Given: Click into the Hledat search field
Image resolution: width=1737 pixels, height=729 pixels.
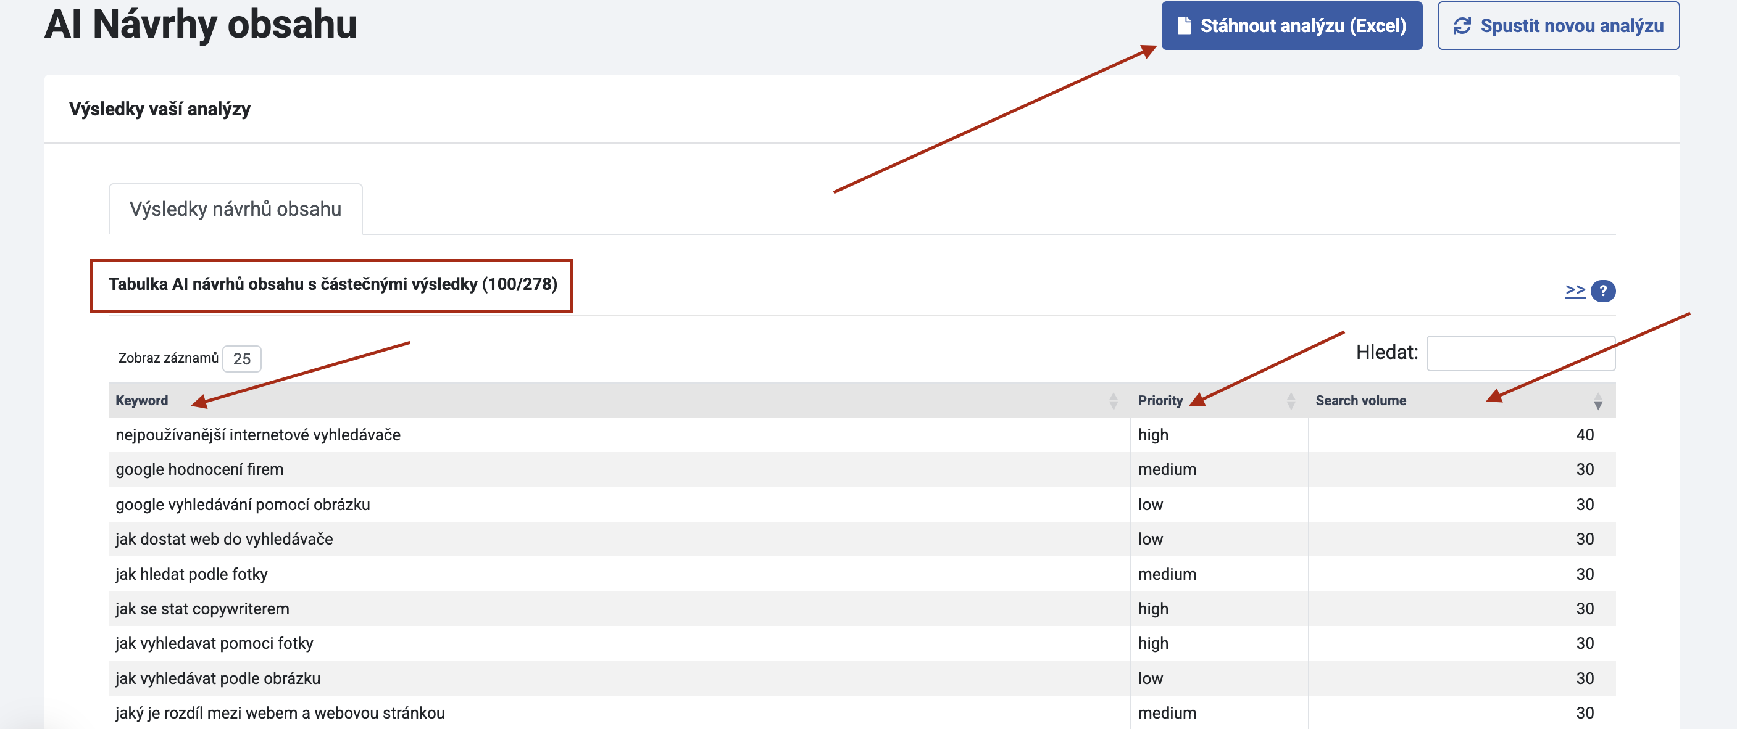Looking at the screenshot, I should 1520,353.
